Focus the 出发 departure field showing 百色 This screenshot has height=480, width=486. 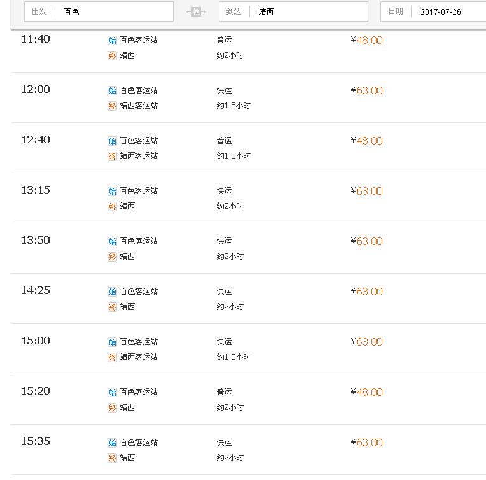(99, 12)
